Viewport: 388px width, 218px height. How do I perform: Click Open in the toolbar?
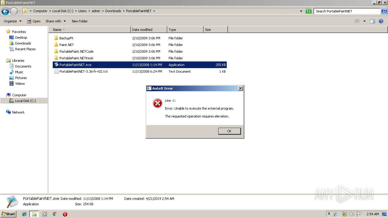(x=34, y=21)
